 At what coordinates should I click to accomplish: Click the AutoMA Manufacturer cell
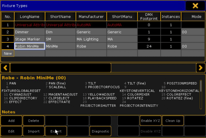91,25
